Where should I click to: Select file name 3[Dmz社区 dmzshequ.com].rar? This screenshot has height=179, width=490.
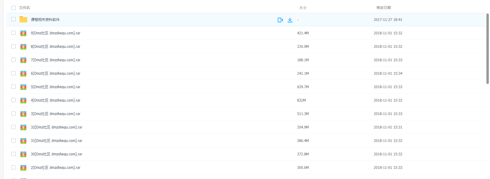click(55, 114)
